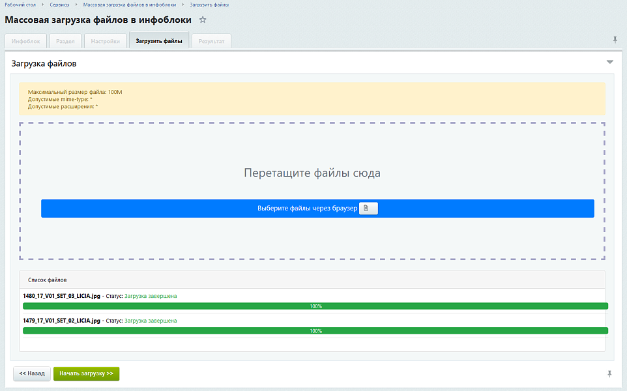Open Массовая загрузка файлов в инфоблоки breadcrumb

[130, 5]
